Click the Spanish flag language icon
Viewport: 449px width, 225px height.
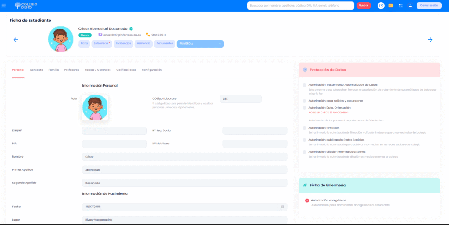(x=391, y=6)
